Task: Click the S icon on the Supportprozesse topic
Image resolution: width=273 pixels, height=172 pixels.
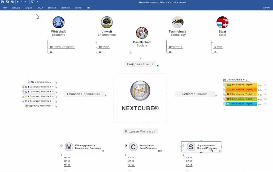Action: click(x=191, y=147)
